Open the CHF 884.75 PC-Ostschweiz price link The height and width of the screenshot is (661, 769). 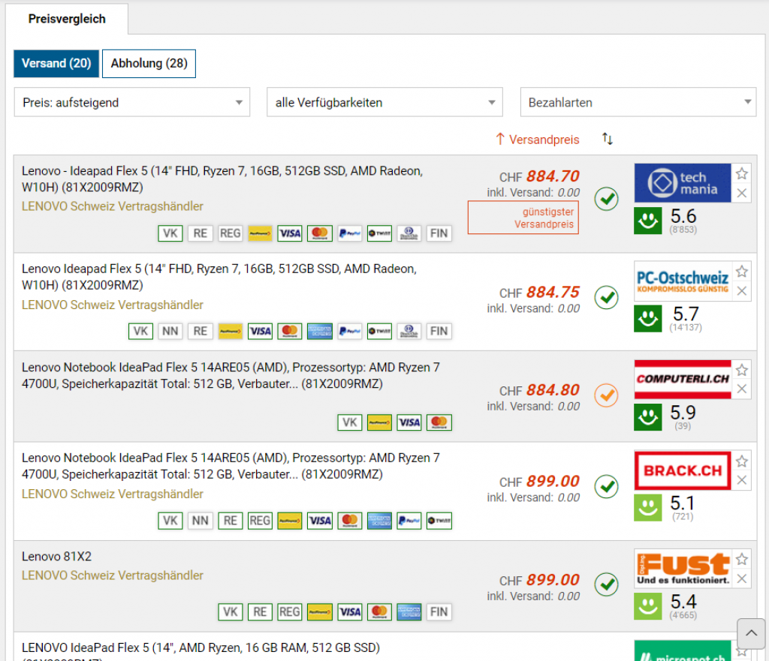coord(552,293)
